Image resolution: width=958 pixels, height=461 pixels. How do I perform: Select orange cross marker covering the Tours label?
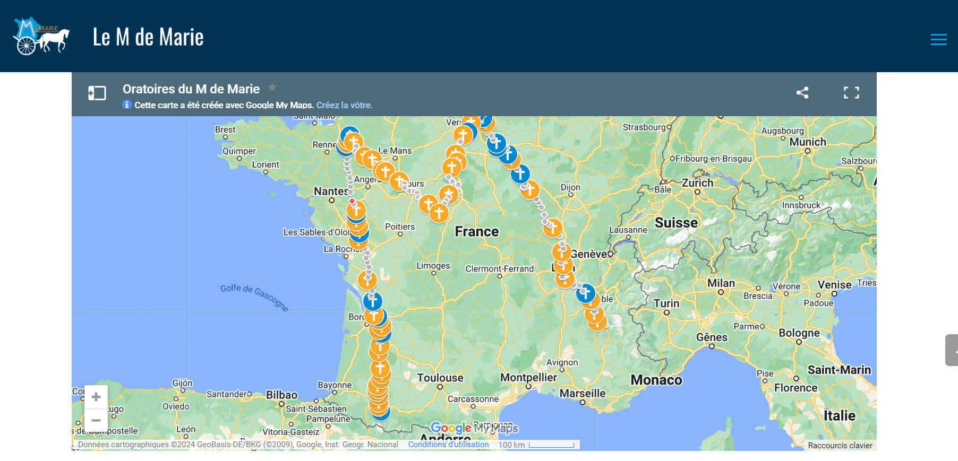(x=399, y=181)
